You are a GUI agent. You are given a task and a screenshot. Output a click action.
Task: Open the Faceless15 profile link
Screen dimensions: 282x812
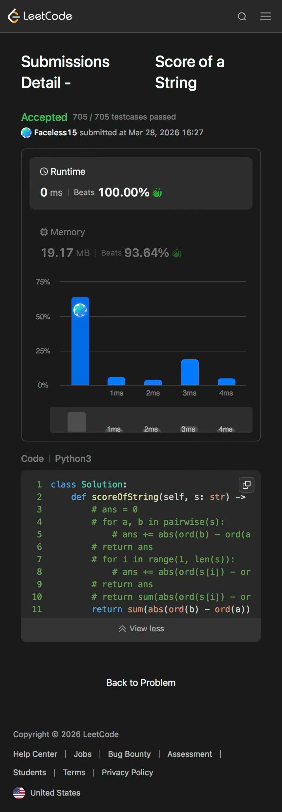coord(55,133)
